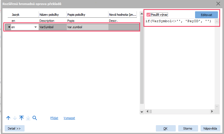Viewport: 224px width, 134px height.
Task: Select the Descr. new value cell
Action: click(x=122, y=21)
